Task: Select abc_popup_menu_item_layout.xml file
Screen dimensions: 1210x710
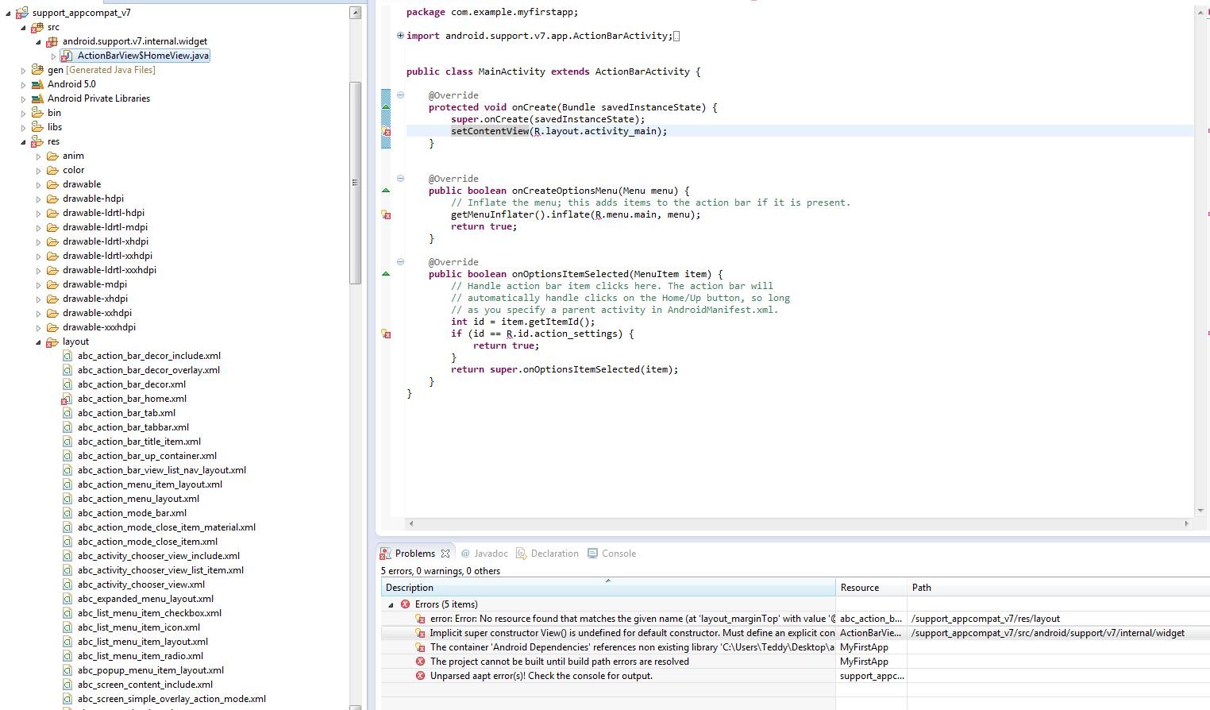Action: (151, 670)
